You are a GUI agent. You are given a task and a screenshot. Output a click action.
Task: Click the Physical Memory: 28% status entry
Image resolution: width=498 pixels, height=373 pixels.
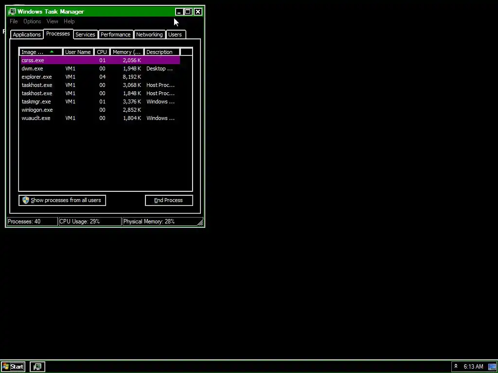160,221
